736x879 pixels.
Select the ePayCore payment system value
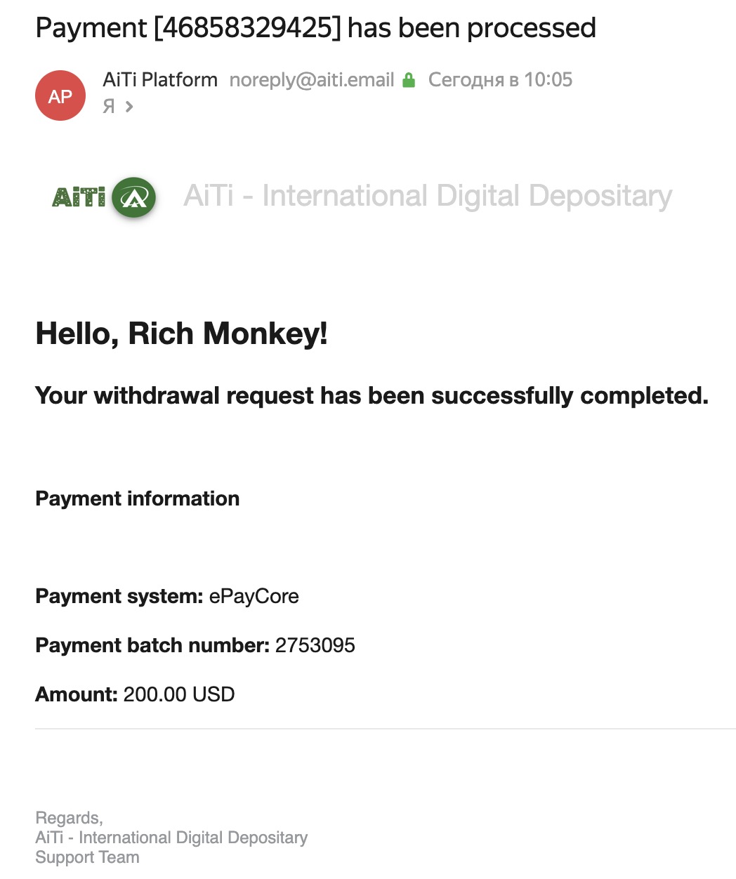click(x=254, y=597)
